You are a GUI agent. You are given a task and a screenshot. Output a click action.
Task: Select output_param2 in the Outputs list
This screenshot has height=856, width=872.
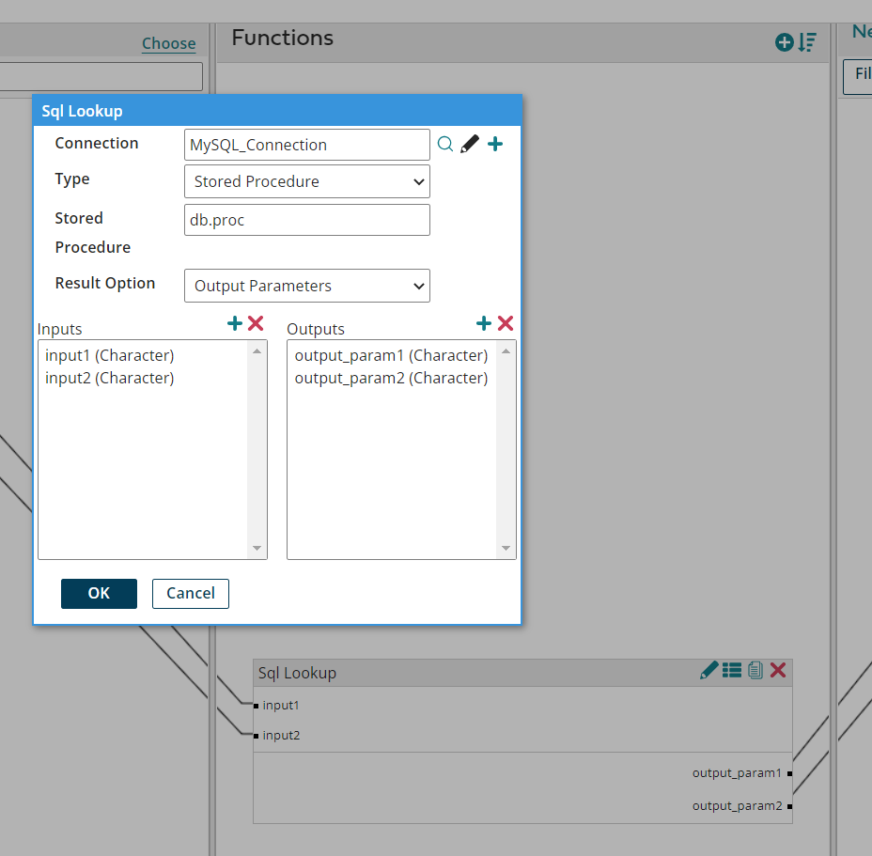pos(391,378)
